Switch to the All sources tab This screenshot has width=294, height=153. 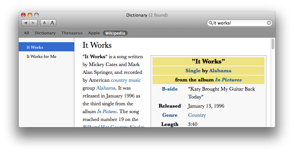26,33
